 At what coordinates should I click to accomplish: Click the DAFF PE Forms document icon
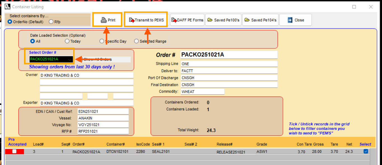coord(174,20)
